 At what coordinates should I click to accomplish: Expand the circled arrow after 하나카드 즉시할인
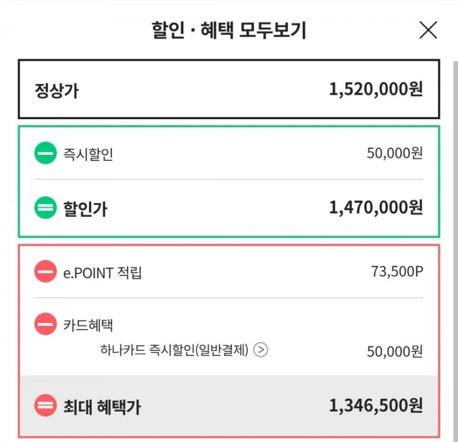[261, 350]
